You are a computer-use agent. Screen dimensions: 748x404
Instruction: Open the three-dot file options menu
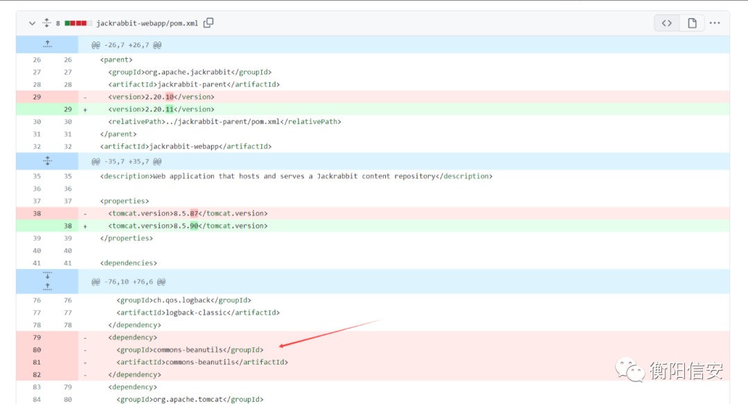(x=715, y=23)
